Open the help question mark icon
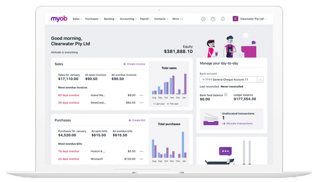319x182 pixels. pos(213,19)
